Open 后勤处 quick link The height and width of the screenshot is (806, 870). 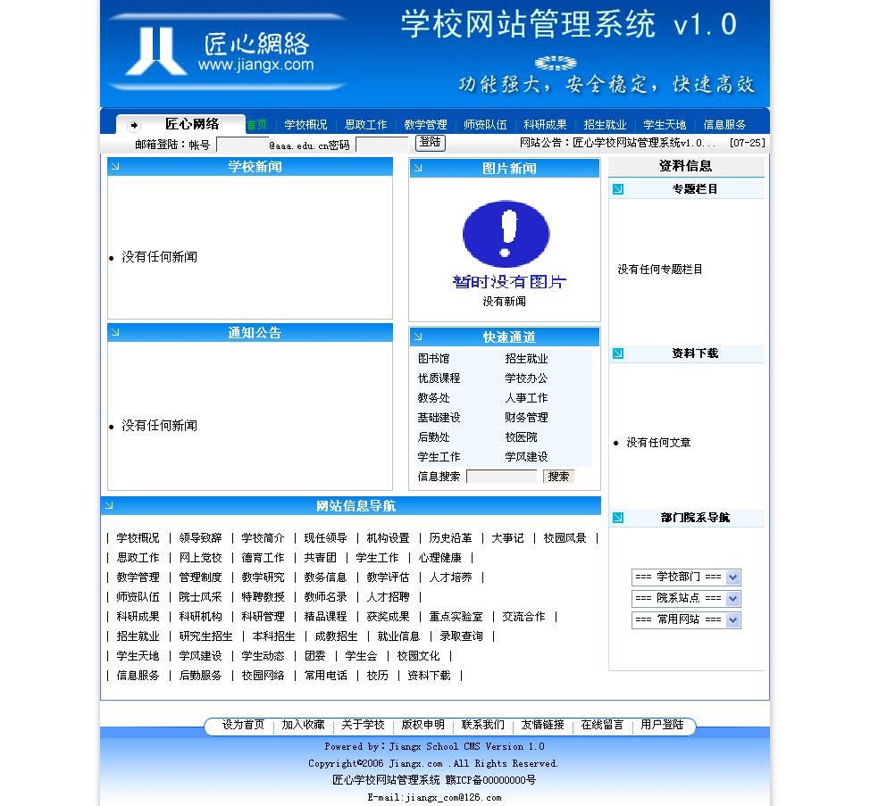tap(434, 436)
